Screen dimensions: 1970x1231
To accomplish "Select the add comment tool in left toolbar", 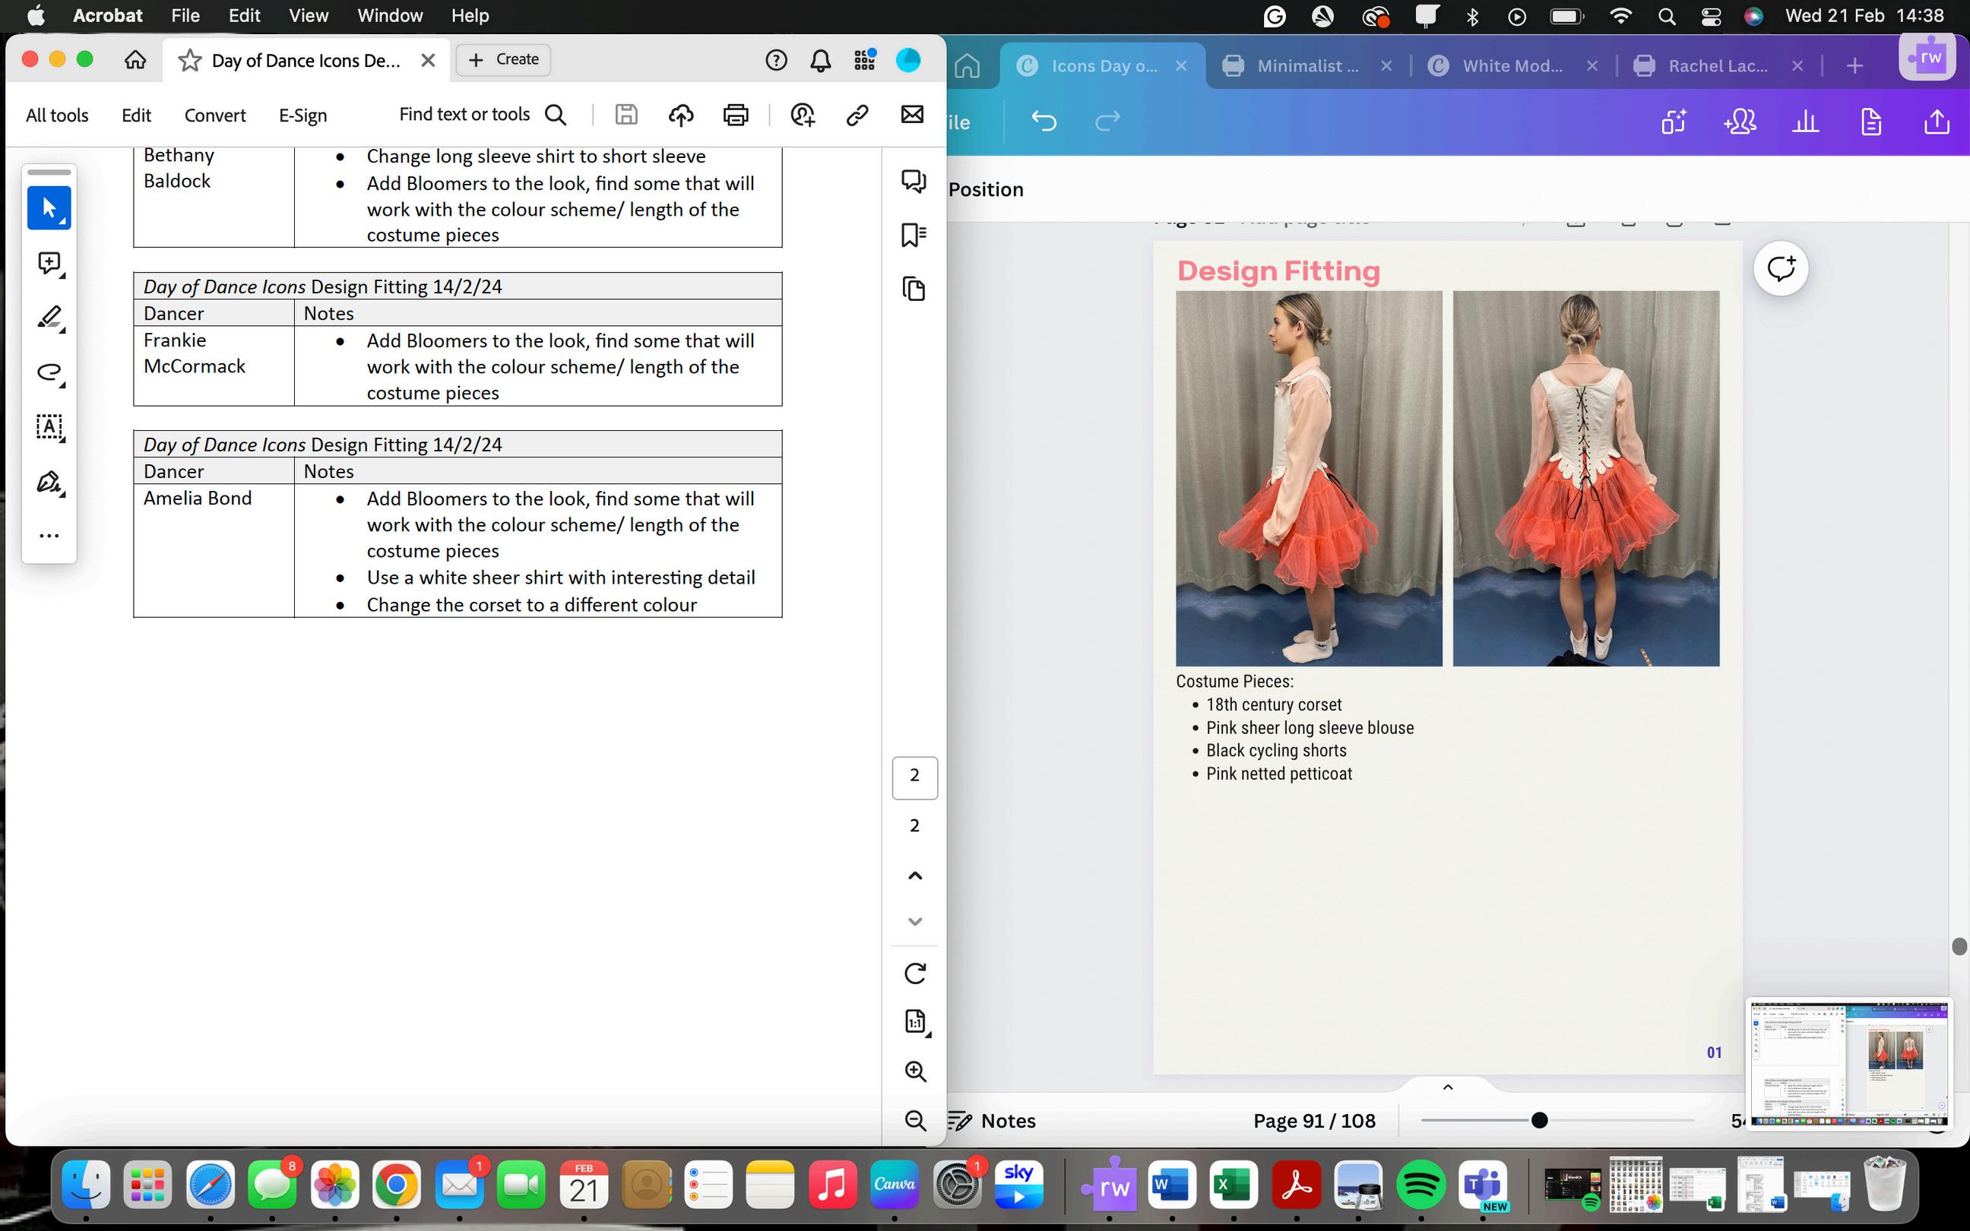I will coord(49,263).
